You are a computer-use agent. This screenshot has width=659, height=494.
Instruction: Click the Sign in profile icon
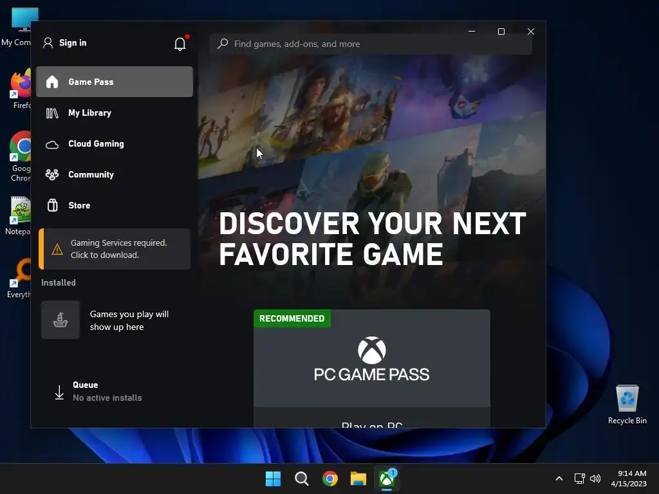48,43
